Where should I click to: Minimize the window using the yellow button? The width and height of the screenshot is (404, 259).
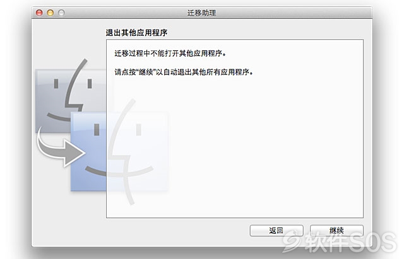50,13
